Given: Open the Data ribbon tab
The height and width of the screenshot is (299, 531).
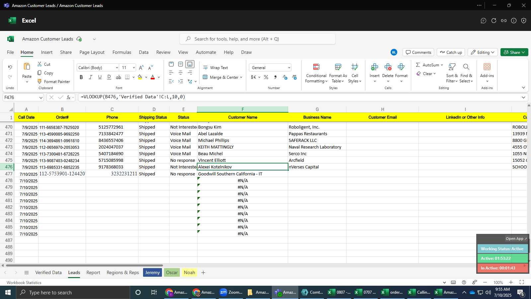Looking at the screenshot, I should pyautogui.click(x=144, y=52).
